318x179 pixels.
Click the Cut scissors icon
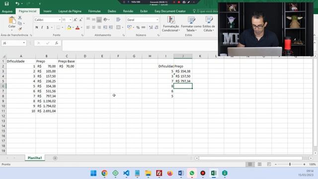(x=20, y=18)
